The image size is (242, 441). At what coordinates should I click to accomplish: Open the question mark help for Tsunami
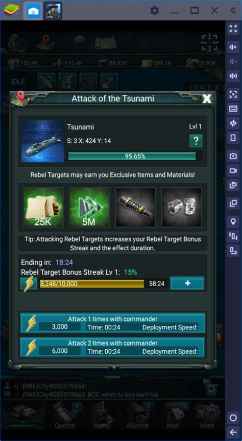(196, 141)
